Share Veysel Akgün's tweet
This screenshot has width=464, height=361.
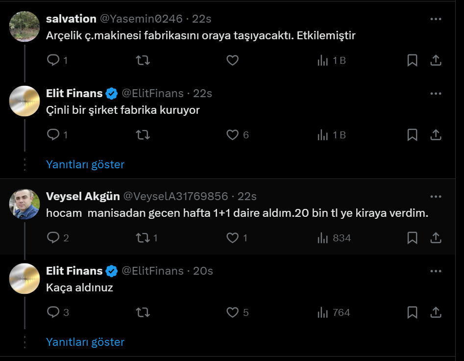coord(436,238)
